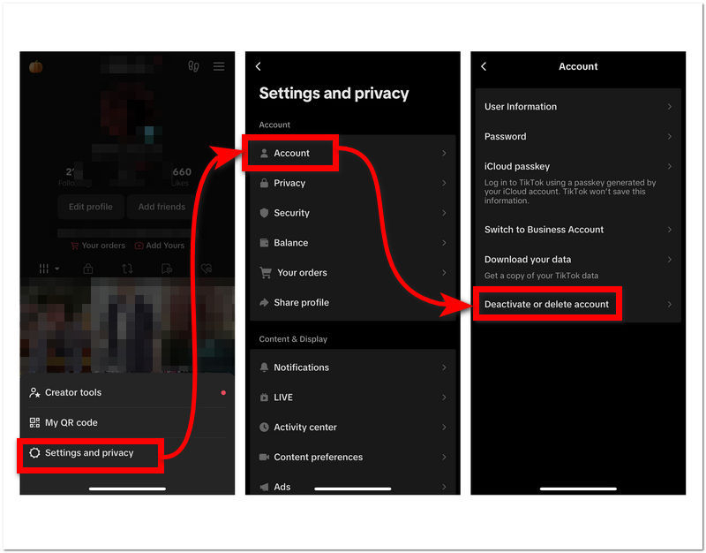Tap the person icon next to Account
Image resolution: width=706 pixels, height=553 pixels.
coord(264,153)
